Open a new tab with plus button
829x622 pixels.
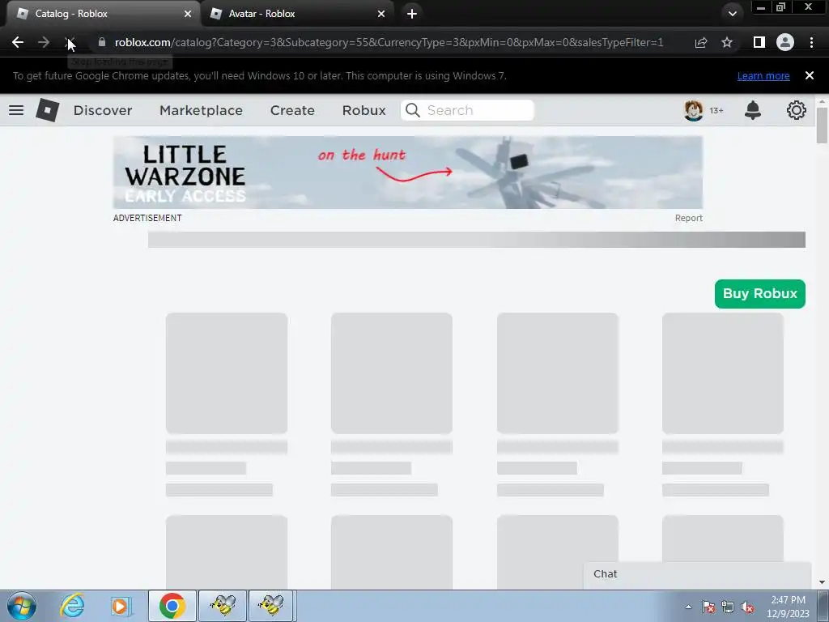tap(412, 14)
